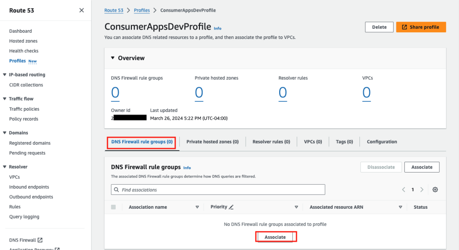Open Profiles in the sidebar
Screen dimensions: 459x250
[17, 61]
